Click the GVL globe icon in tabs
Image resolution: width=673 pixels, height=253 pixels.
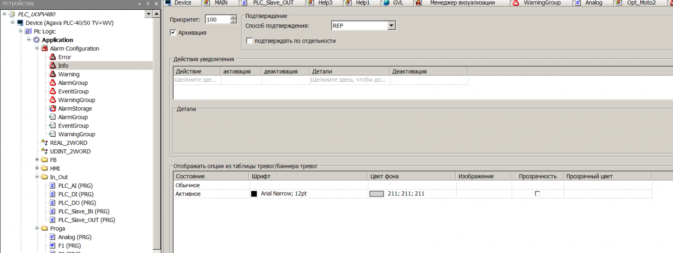[x=386, y=3]
